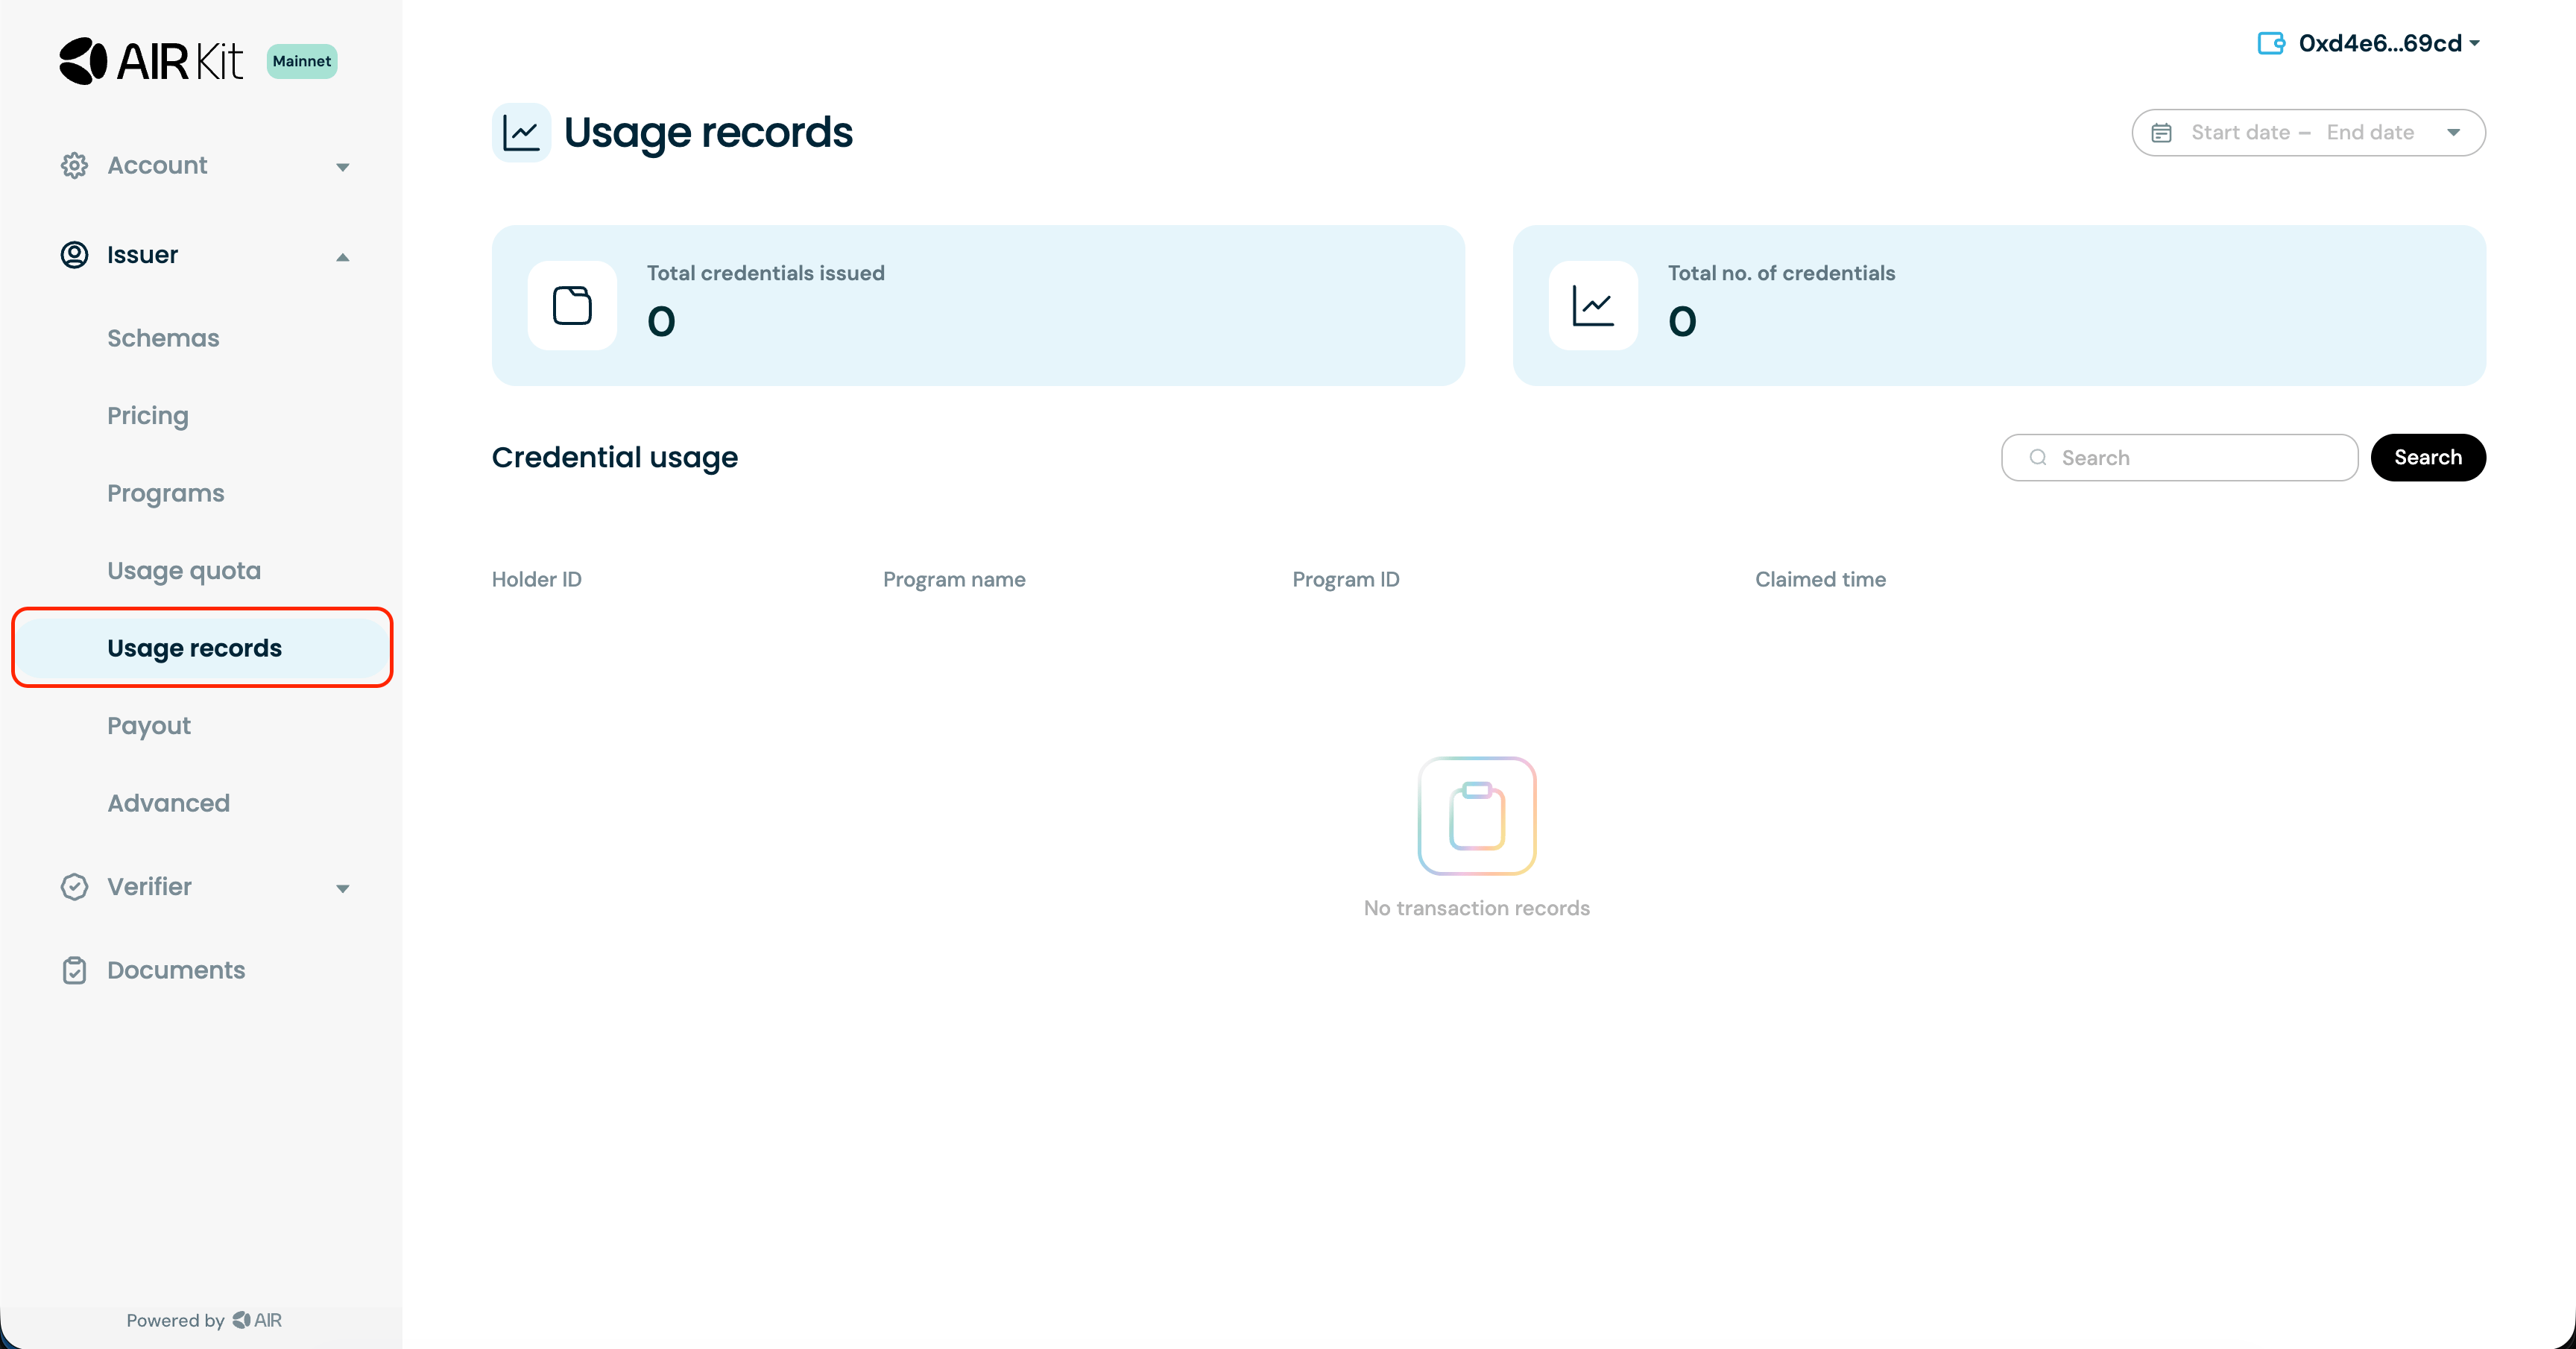The image size is (2576, 1349).
Task: Click the Account label in sidebar
Action: coord(157,165)
